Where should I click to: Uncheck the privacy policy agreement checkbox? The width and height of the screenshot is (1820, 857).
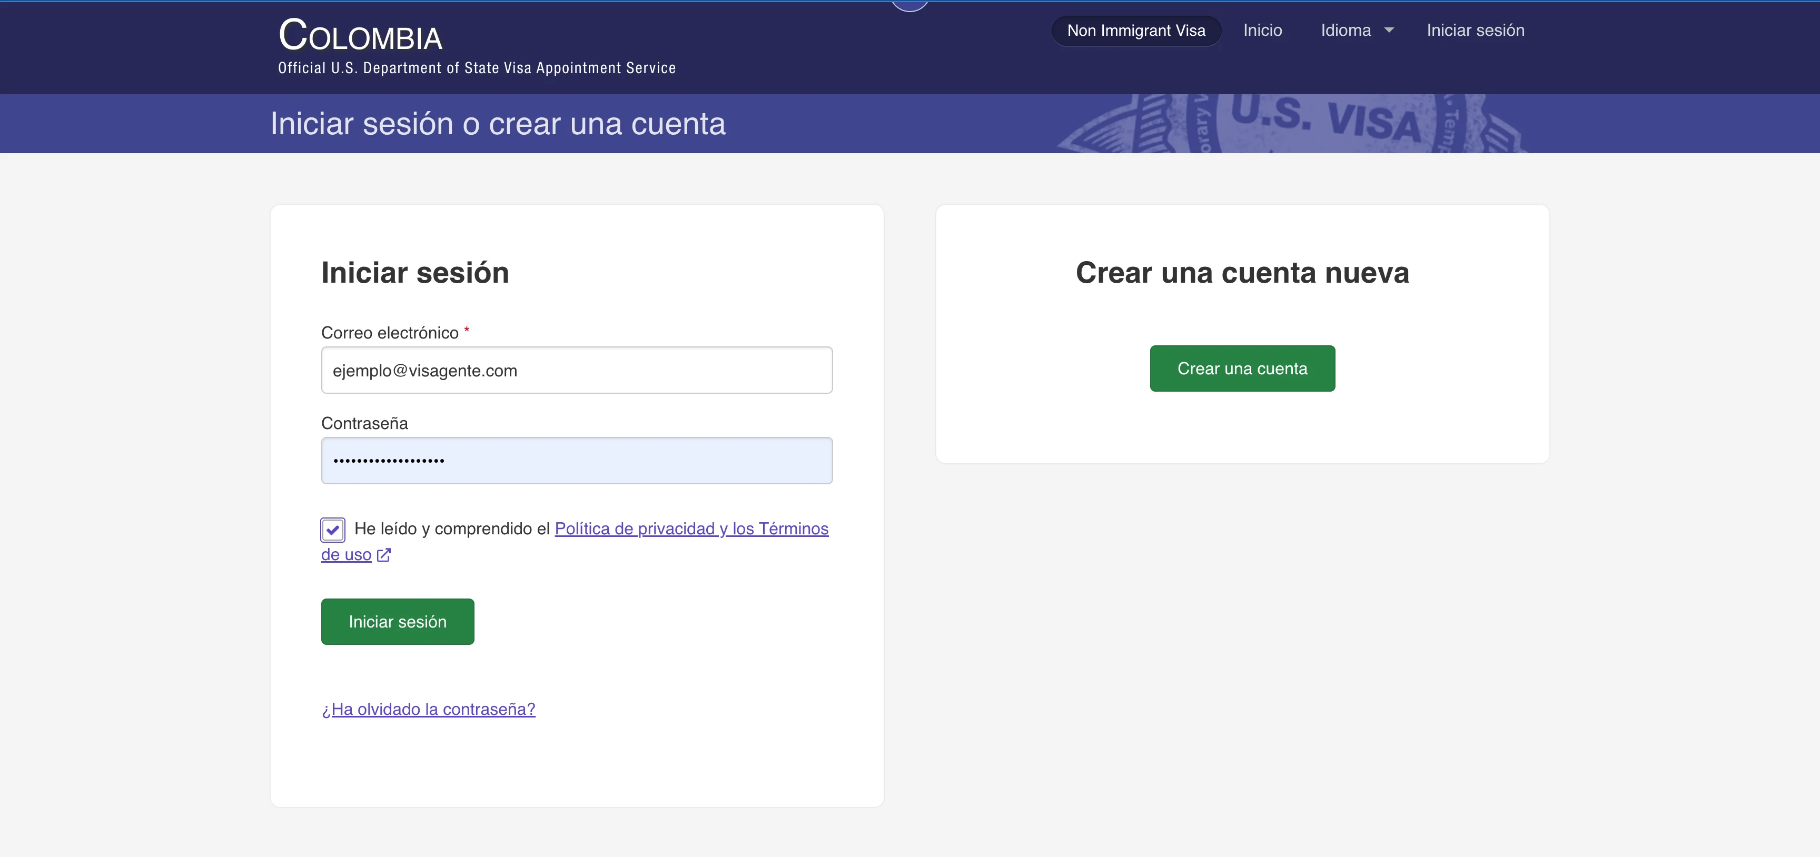coord(332,529)
